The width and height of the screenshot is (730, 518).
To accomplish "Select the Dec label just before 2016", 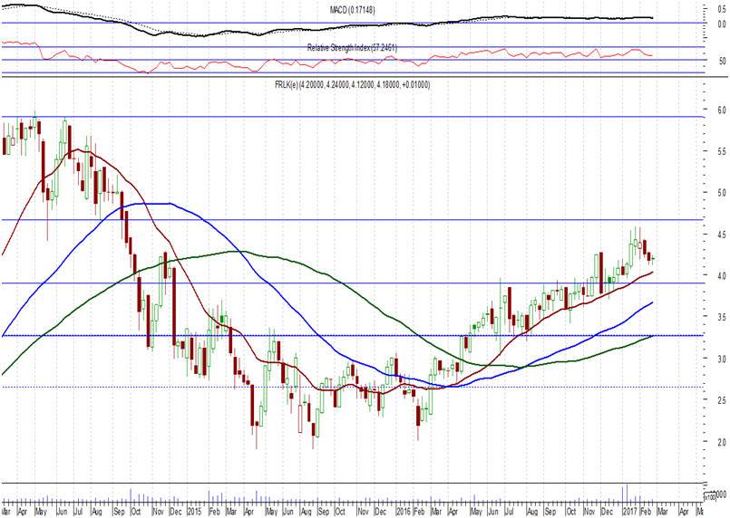I will 380,512.
